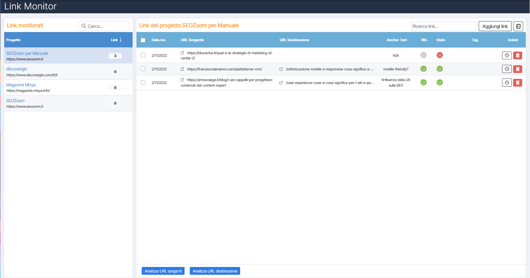The height and width of the screenshot is (278, 530).
Task: Click the https://magazine.misya.info/ URL text
Action: 28,91
